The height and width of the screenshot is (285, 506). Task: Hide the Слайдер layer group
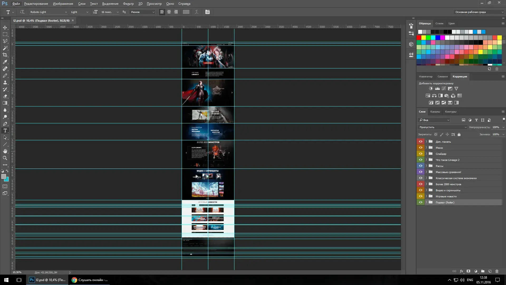tap(421, 154)
